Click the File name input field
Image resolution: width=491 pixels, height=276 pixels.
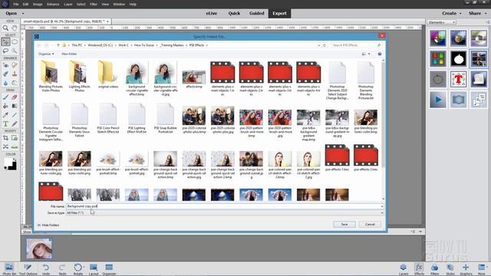pos(224,206)
